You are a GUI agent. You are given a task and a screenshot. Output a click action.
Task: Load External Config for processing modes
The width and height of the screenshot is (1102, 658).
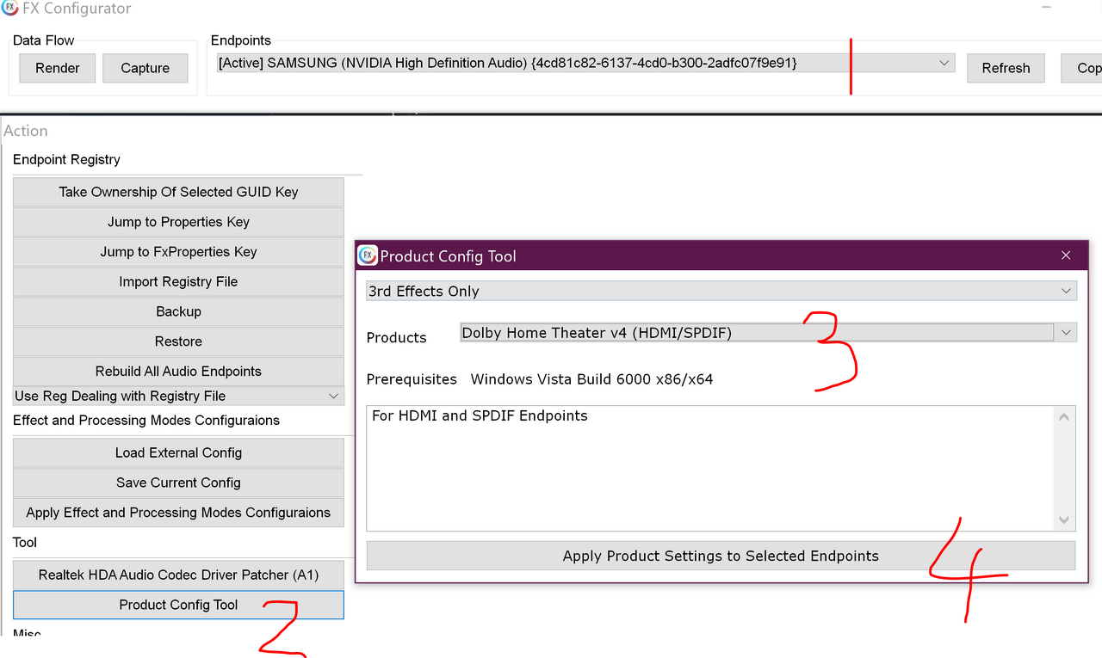pos(178,452)
